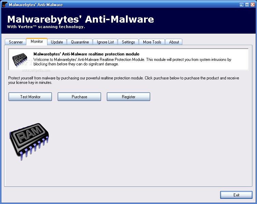Screen dimensions: 257x204
Task: Click the Malwarebytes' Anti-Malware banner title
Action: [x=81, y=19]
